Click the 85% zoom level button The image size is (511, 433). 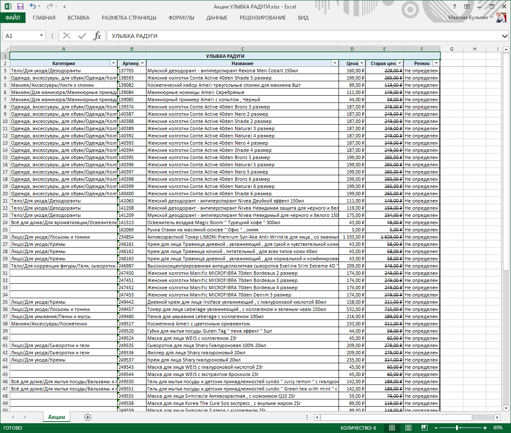pos(498,427)
